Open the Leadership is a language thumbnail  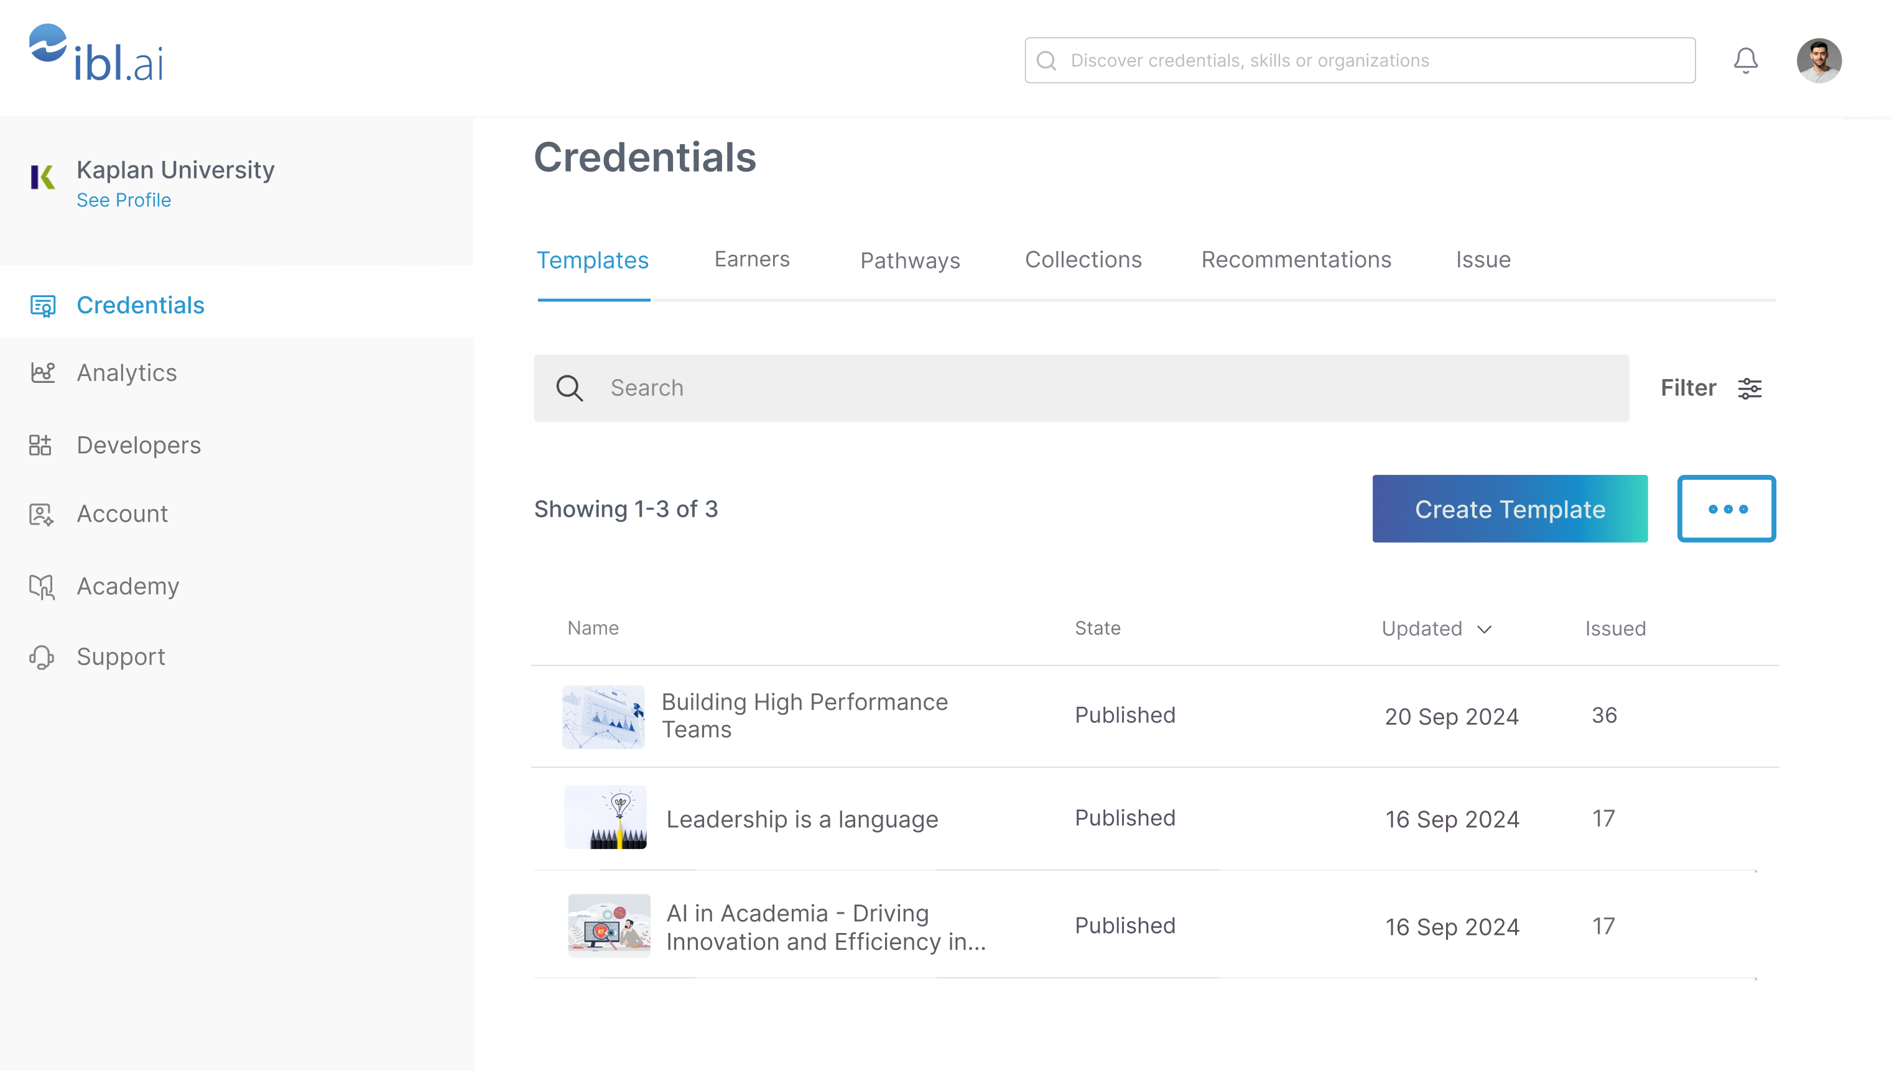pyautogui.click(x=606, y=817)
